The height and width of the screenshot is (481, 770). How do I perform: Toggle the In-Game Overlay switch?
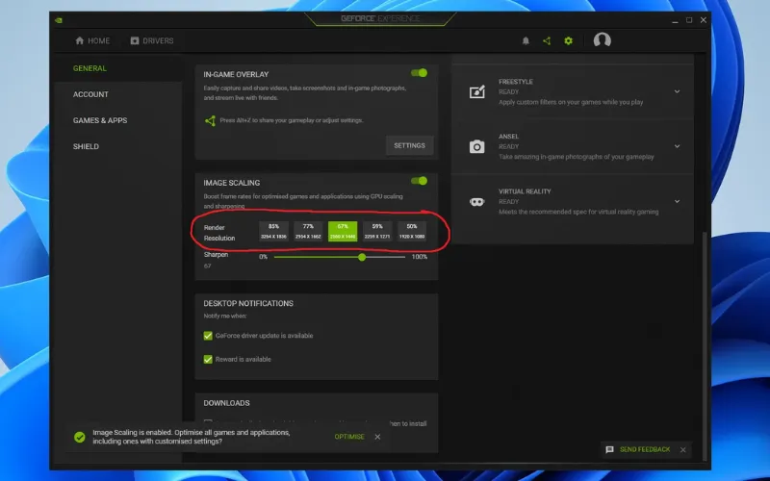tap(419, 73)
